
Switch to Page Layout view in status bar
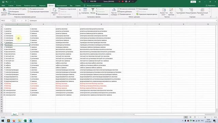click(x=190, y=117)
